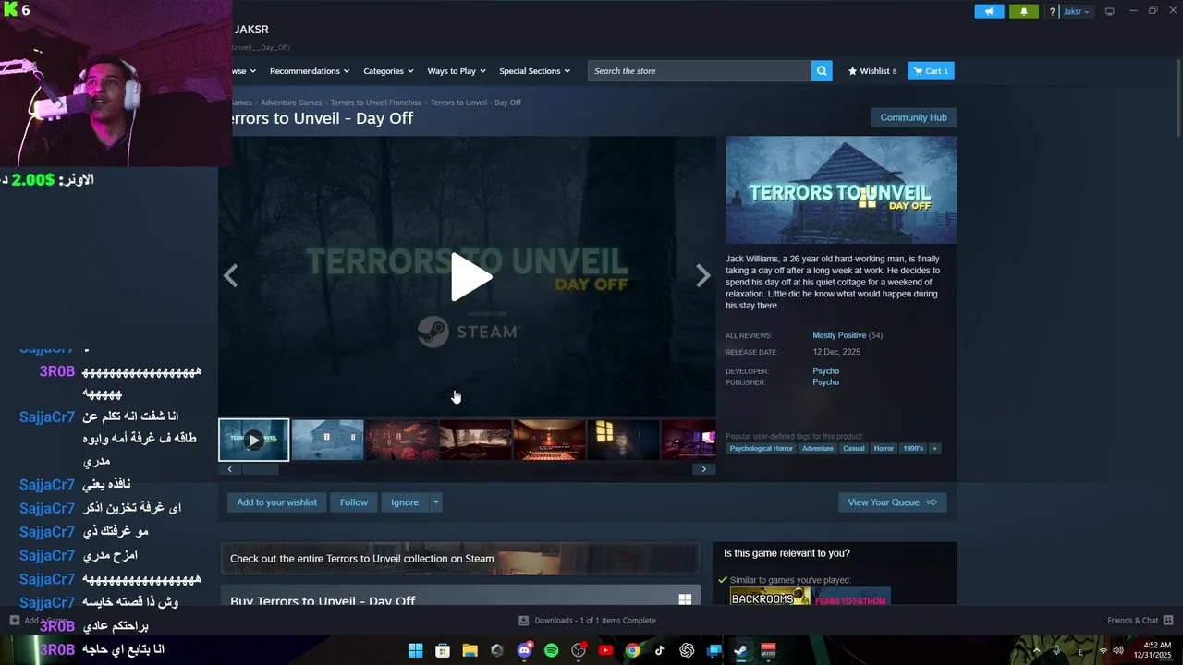Open Voicemeeter taskbar icon
Viewport: 1183px width, 665px height.
[768, 650]
